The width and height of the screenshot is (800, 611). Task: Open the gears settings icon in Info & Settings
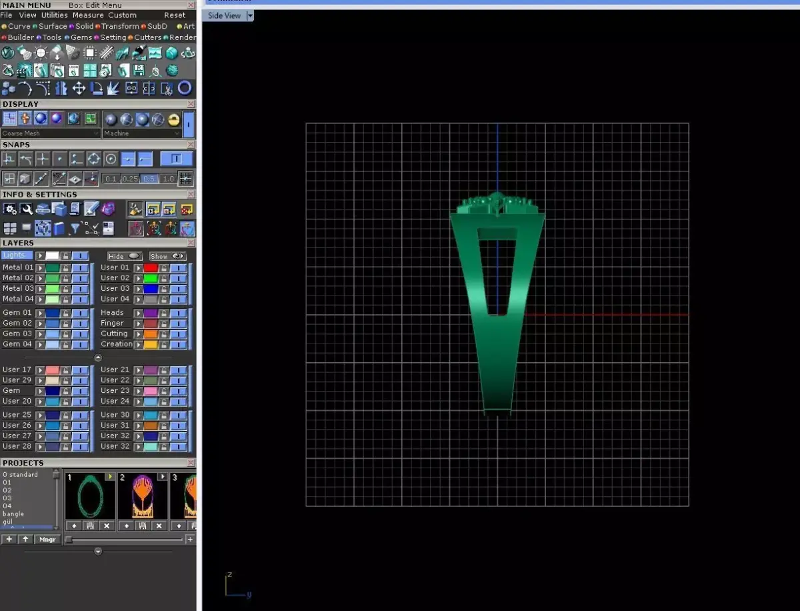coord(9,208)
